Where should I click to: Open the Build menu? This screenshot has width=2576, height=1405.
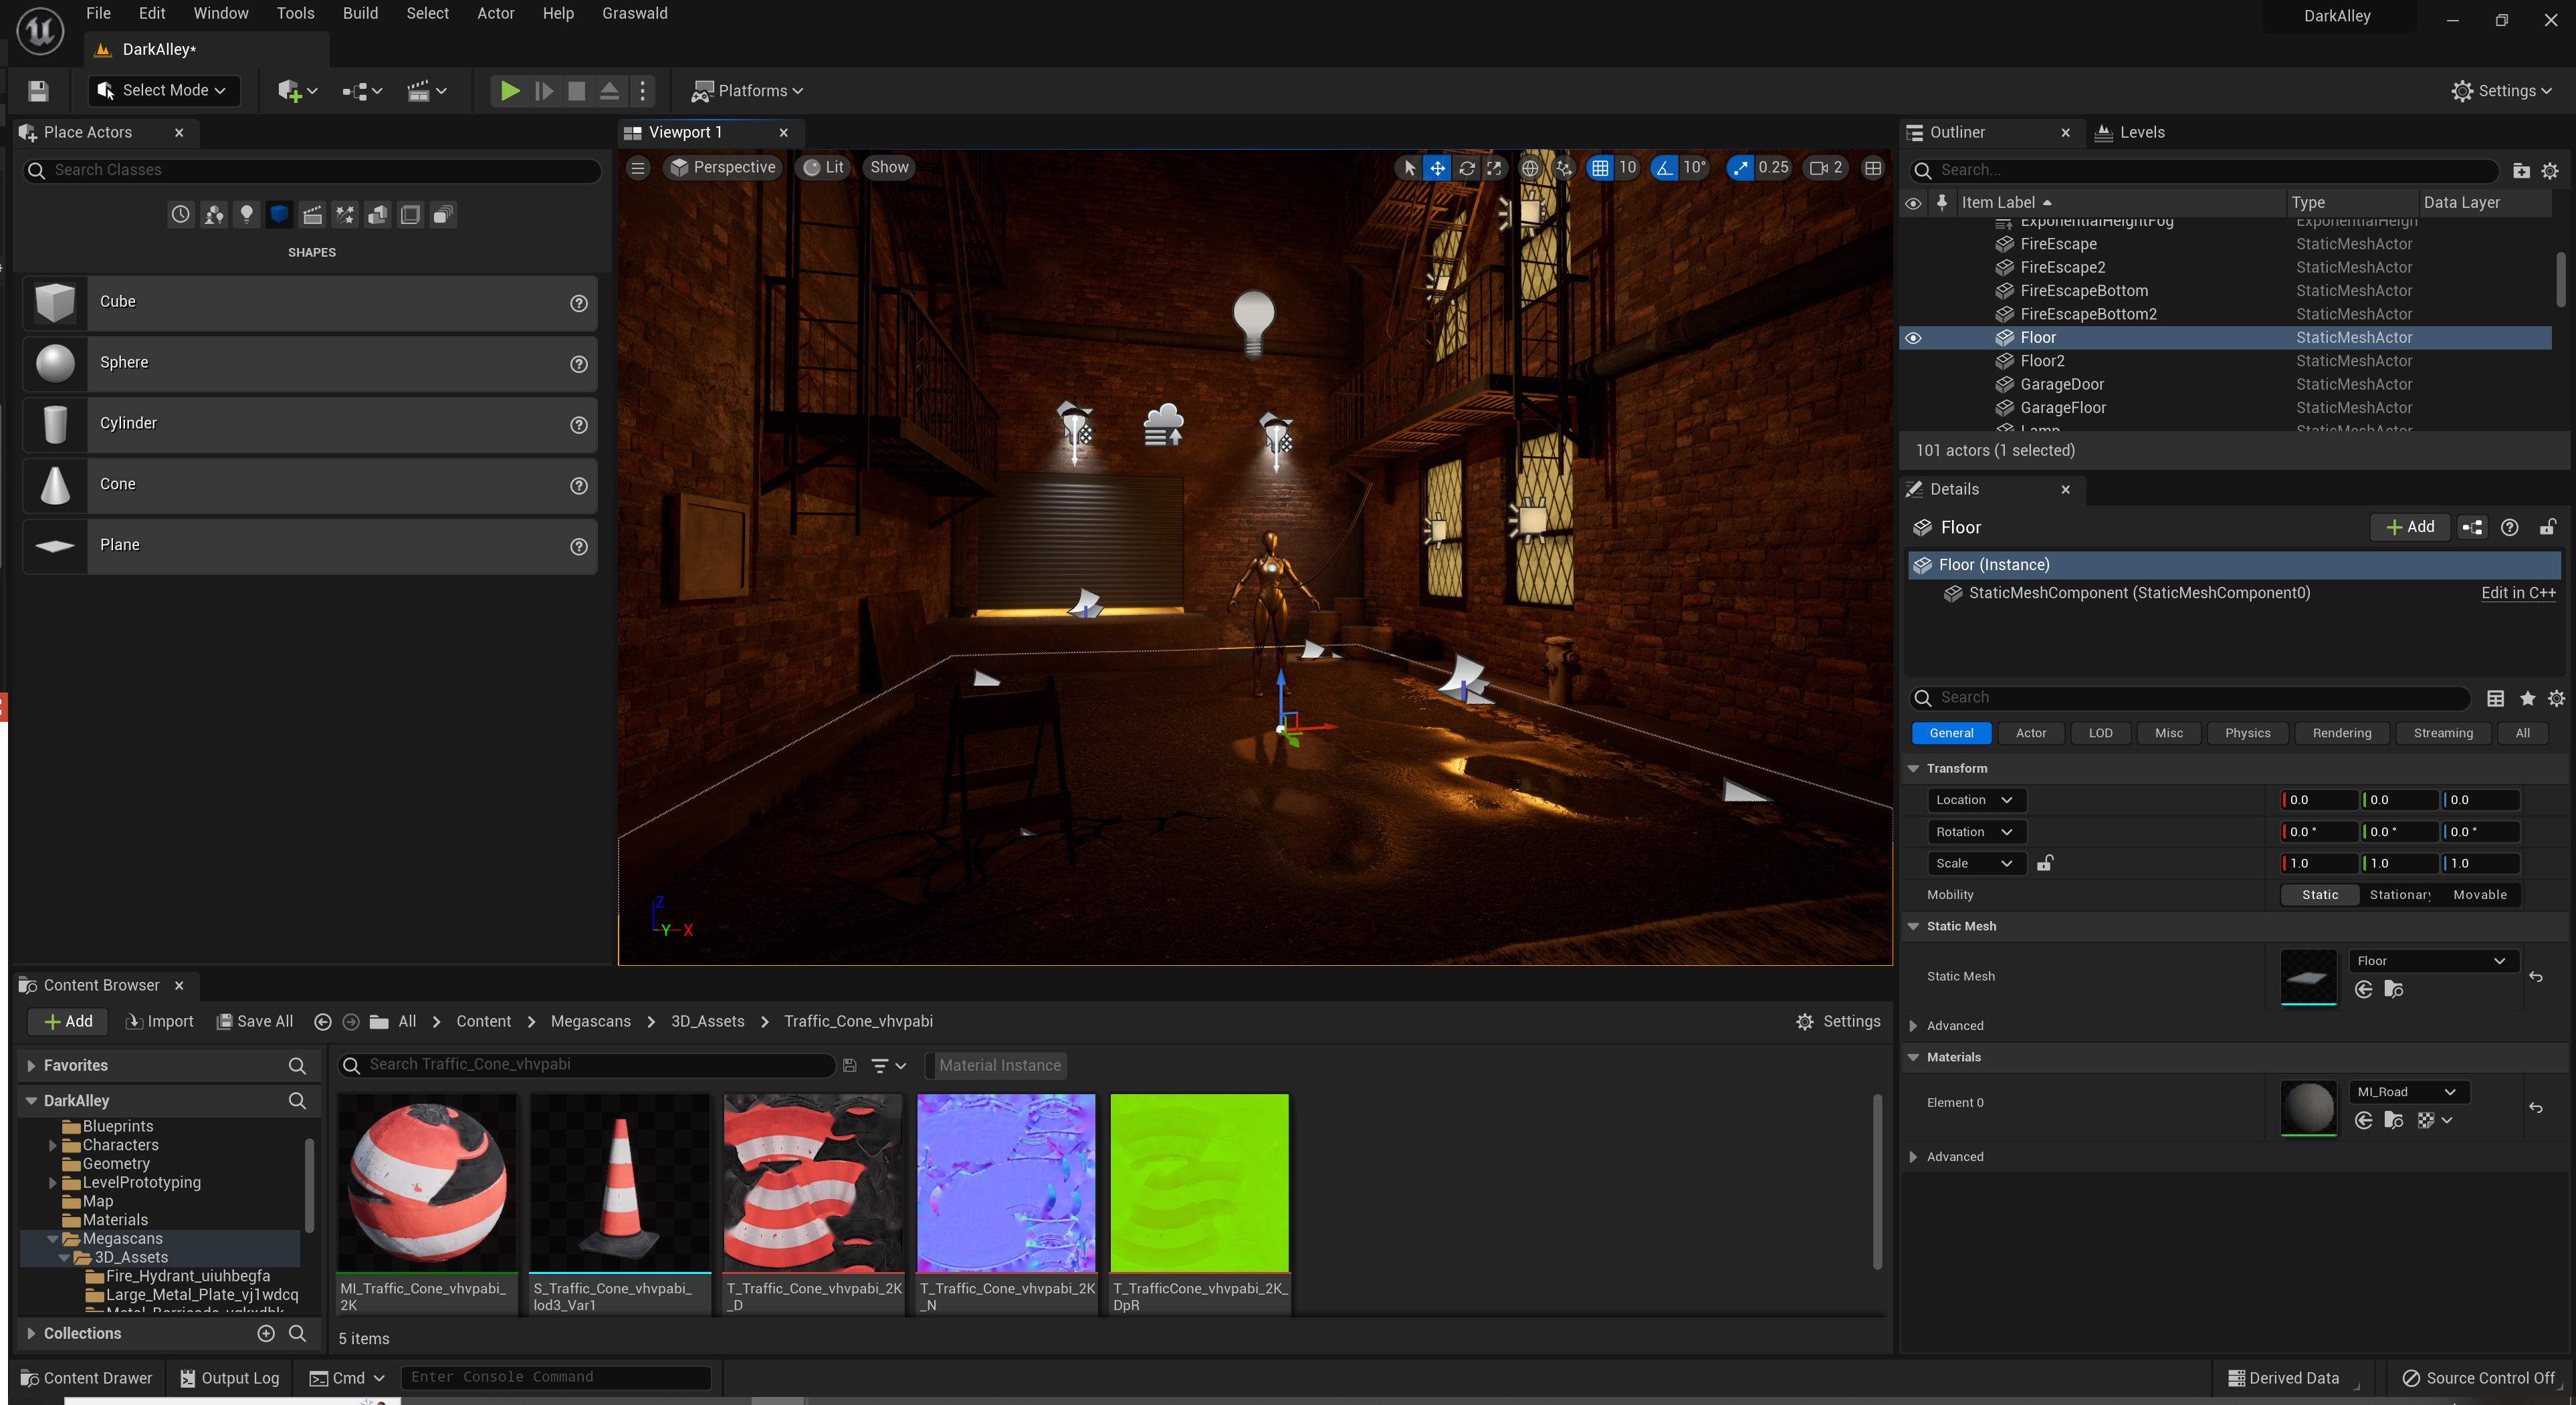tap(360, 13)
